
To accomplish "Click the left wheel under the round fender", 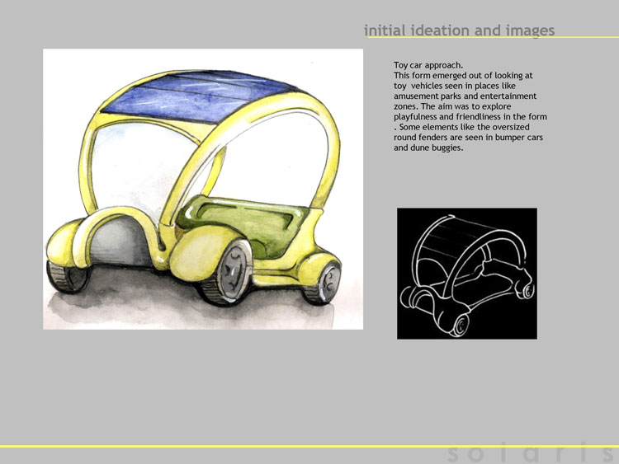I will point(68,277).
